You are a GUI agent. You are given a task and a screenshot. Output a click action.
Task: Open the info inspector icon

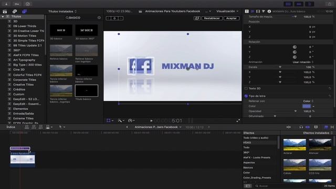[x=269, y=12]
